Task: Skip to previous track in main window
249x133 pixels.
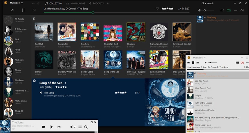Action: pyautogui.click(x=12, y=10)
